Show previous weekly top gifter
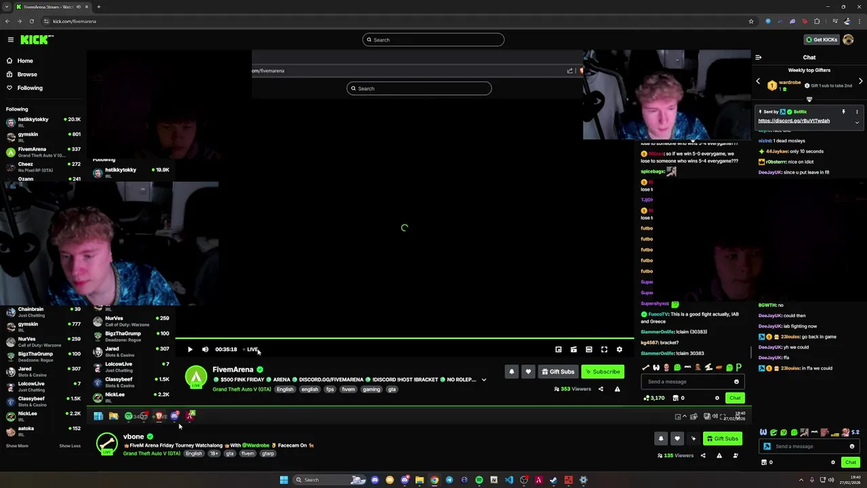867x488 pixels. tap(758, 81)
